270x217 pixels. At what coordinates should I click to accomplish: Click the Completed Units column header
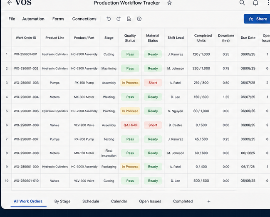coord(201,38)
